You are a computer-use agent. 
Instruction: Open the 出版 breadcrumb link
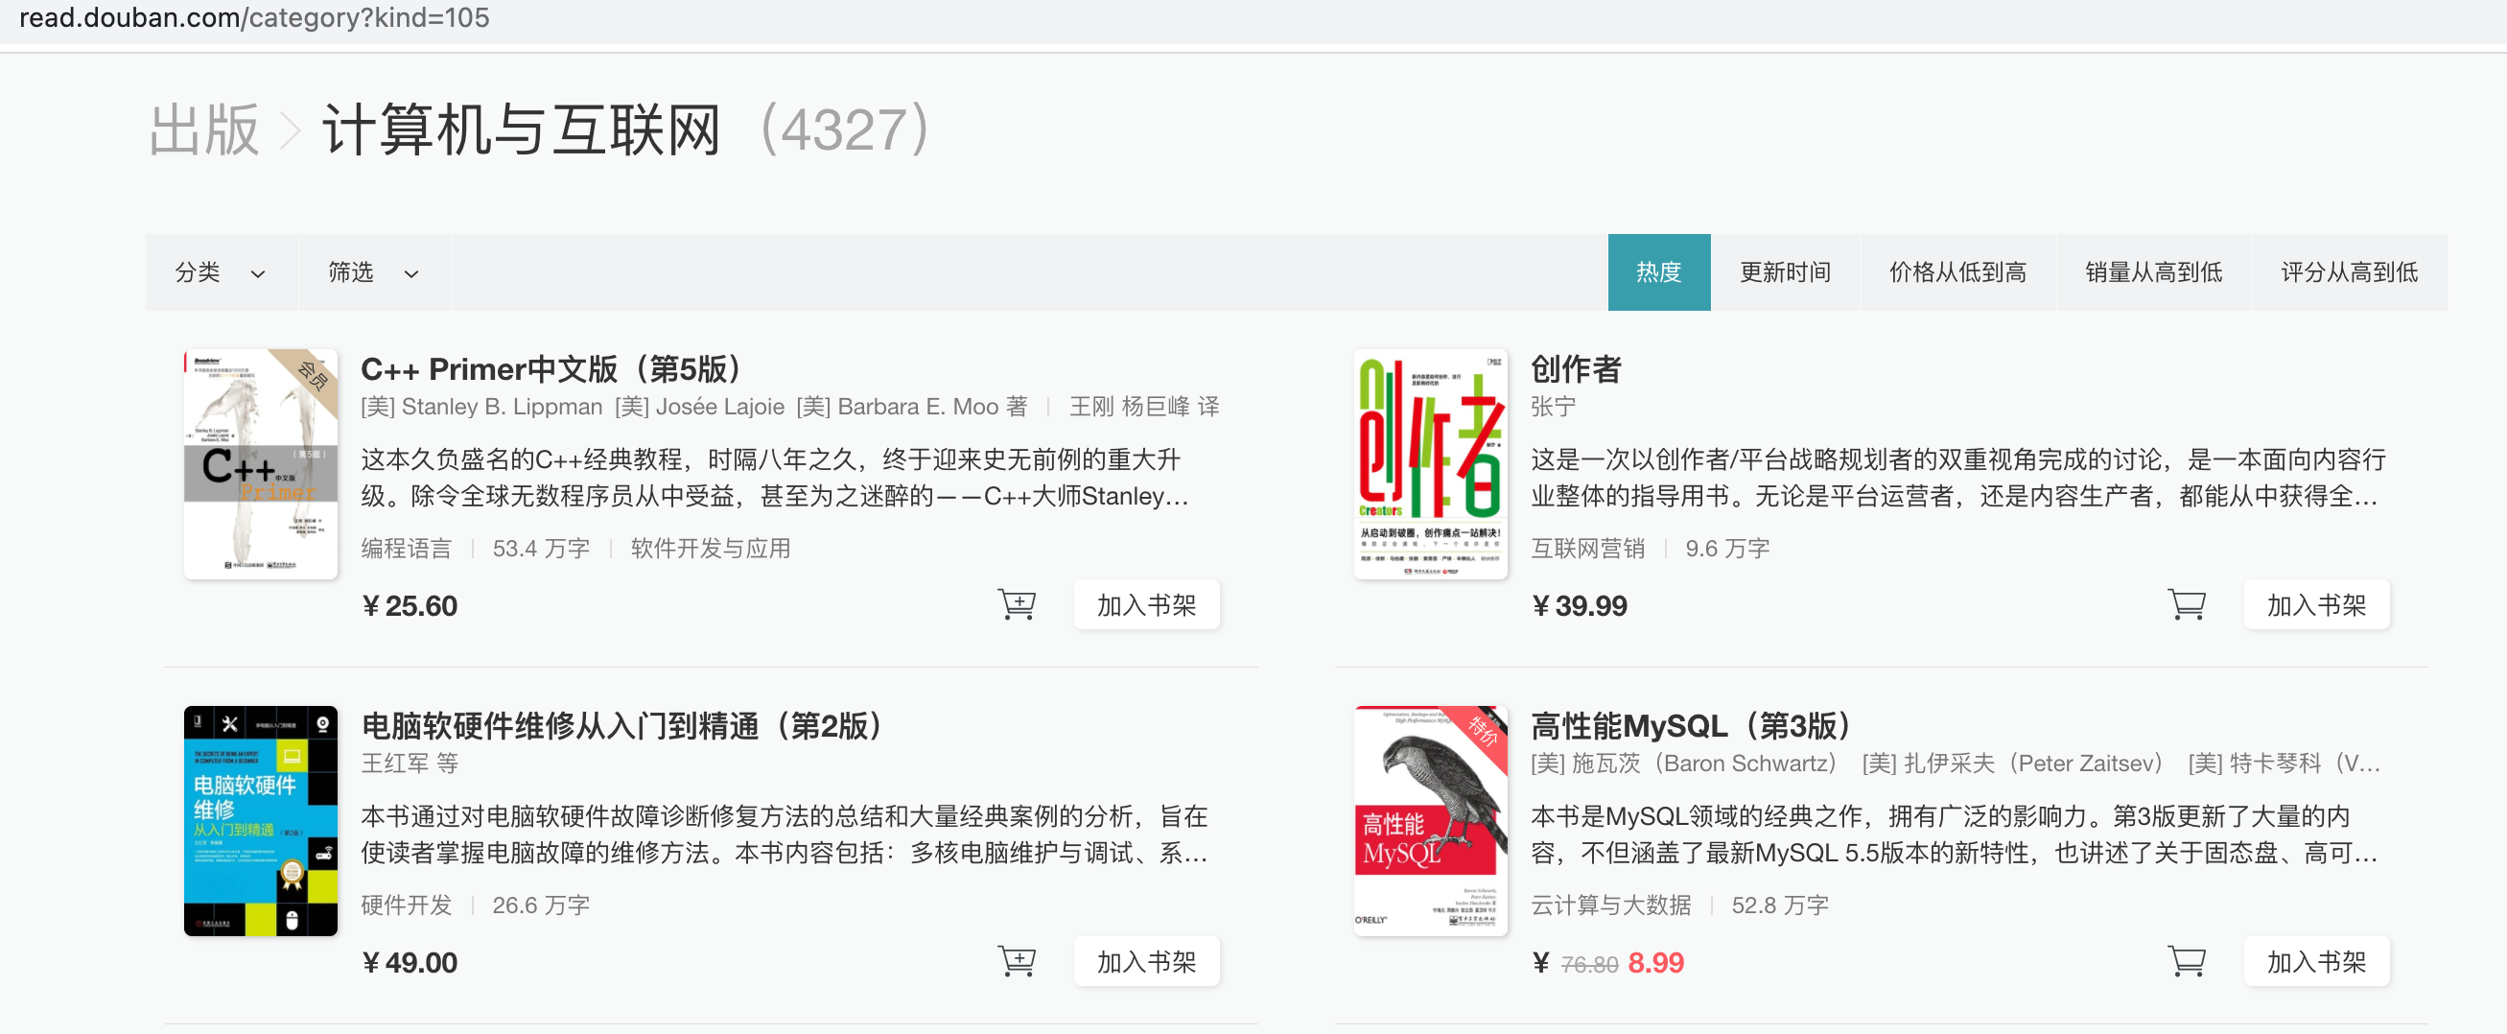[x=204, y=129]
